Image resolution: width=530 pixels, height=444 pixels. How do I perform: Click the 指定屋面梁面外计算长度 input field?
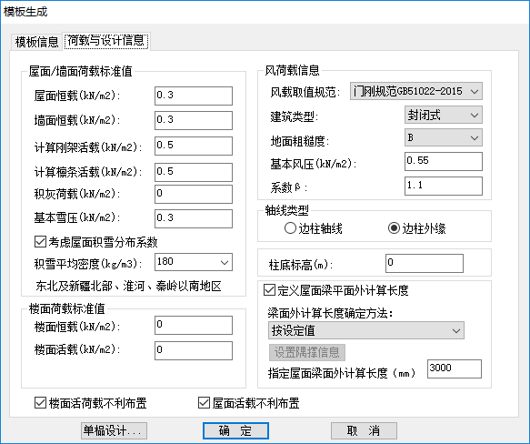(455, 368)
